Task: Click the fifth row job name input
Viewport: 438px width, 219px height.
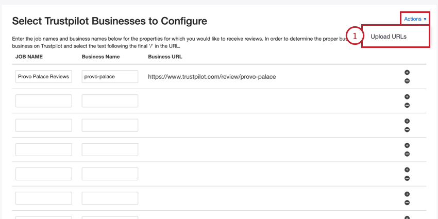Action: (43, 174)
